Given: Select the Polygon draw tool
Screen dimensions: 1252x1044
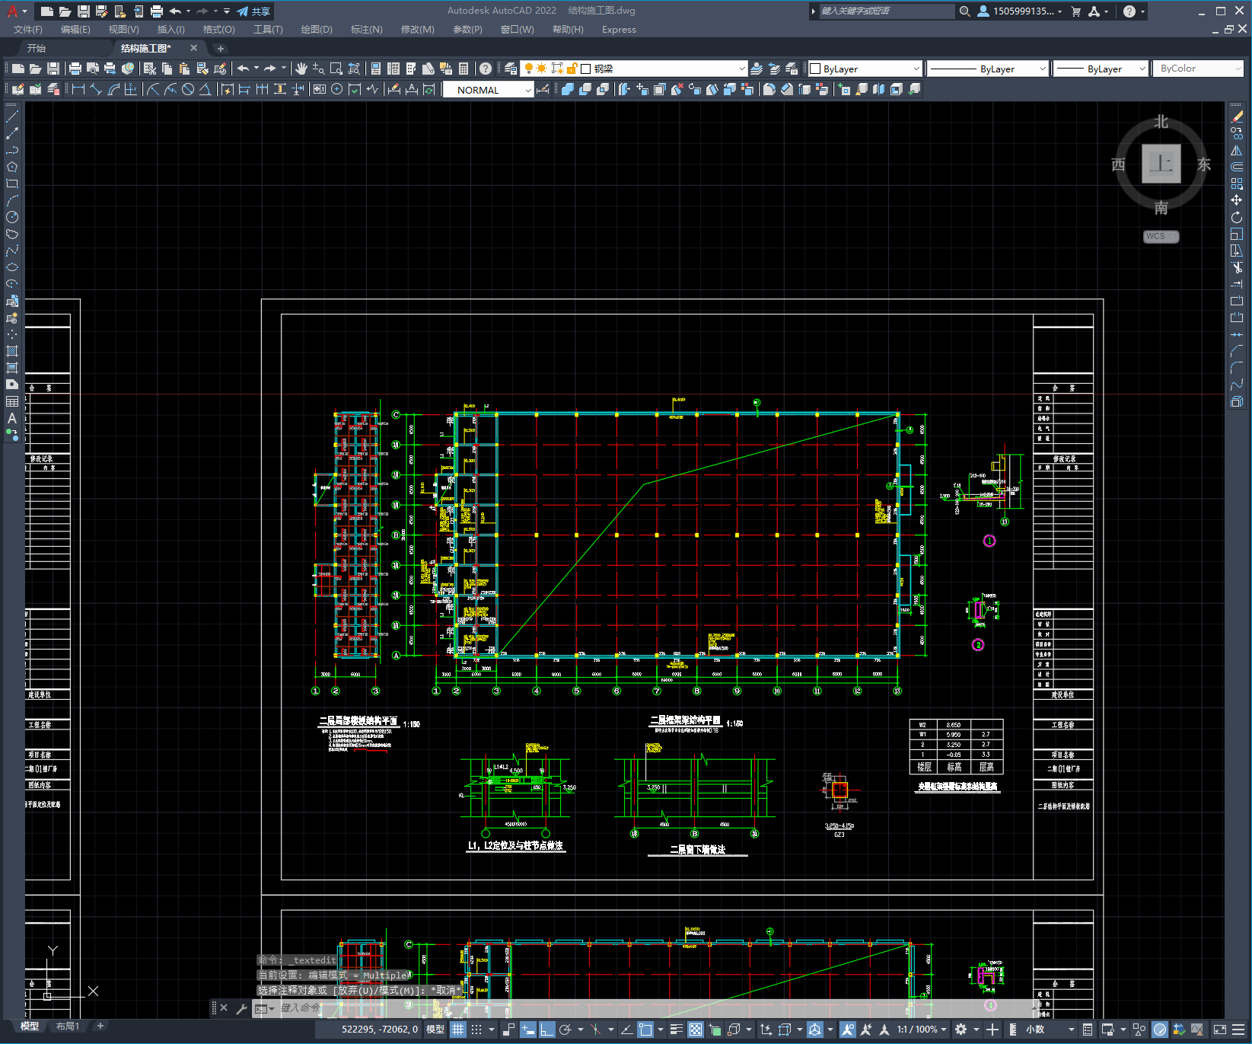Looking at the screenshot, I should pos(12,167).
